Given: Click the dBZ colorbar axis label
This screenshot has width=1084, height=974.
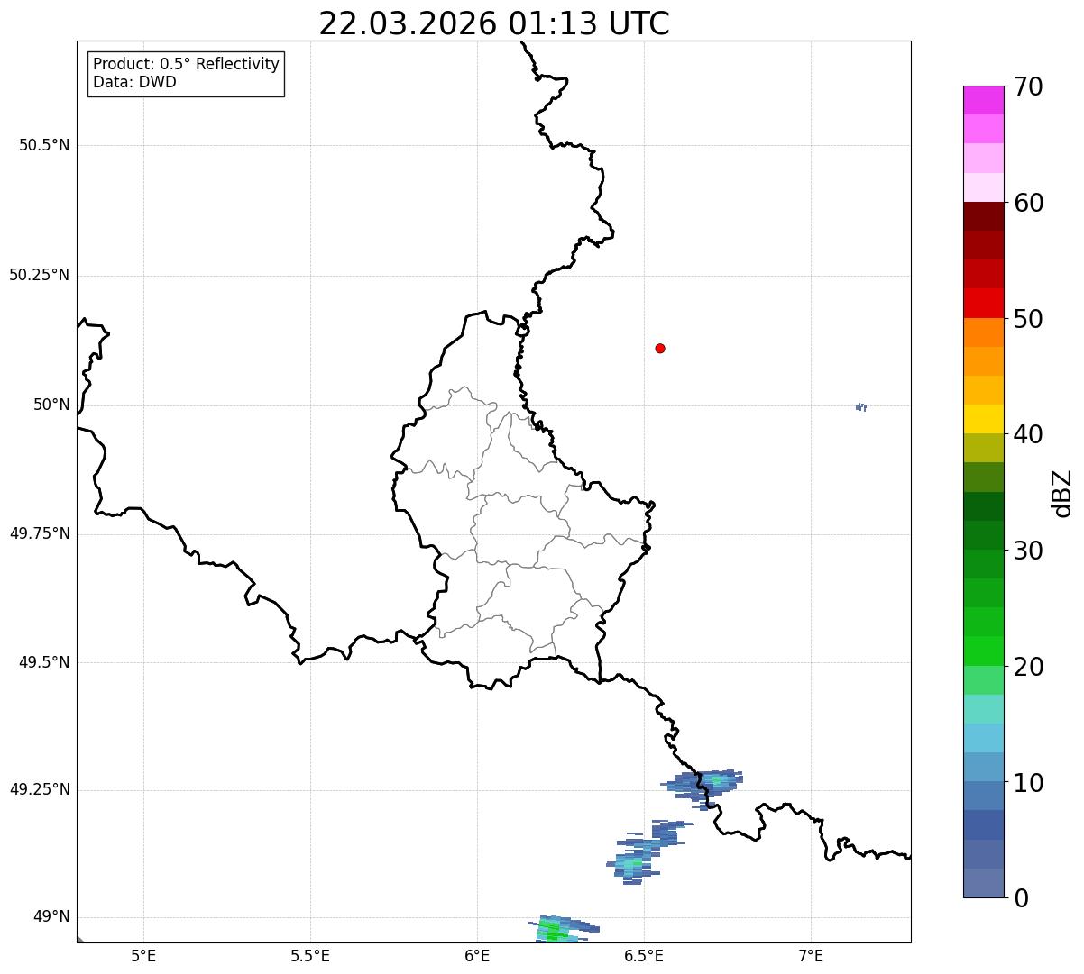Looking at the screenshot, I should click(1062, 492).
